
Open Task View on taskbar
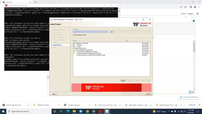click(61, 111)
